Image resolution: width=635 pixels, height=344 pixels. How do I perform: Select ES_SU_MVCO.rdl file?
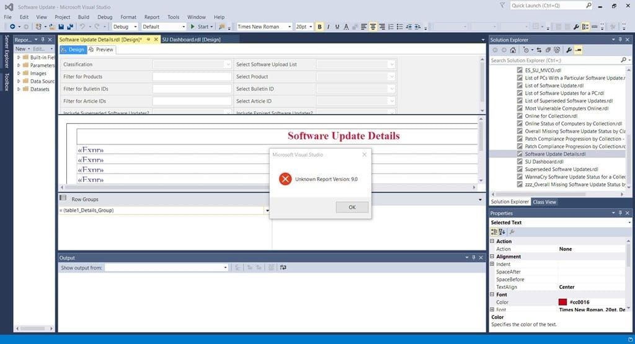(x=543, y=70)
